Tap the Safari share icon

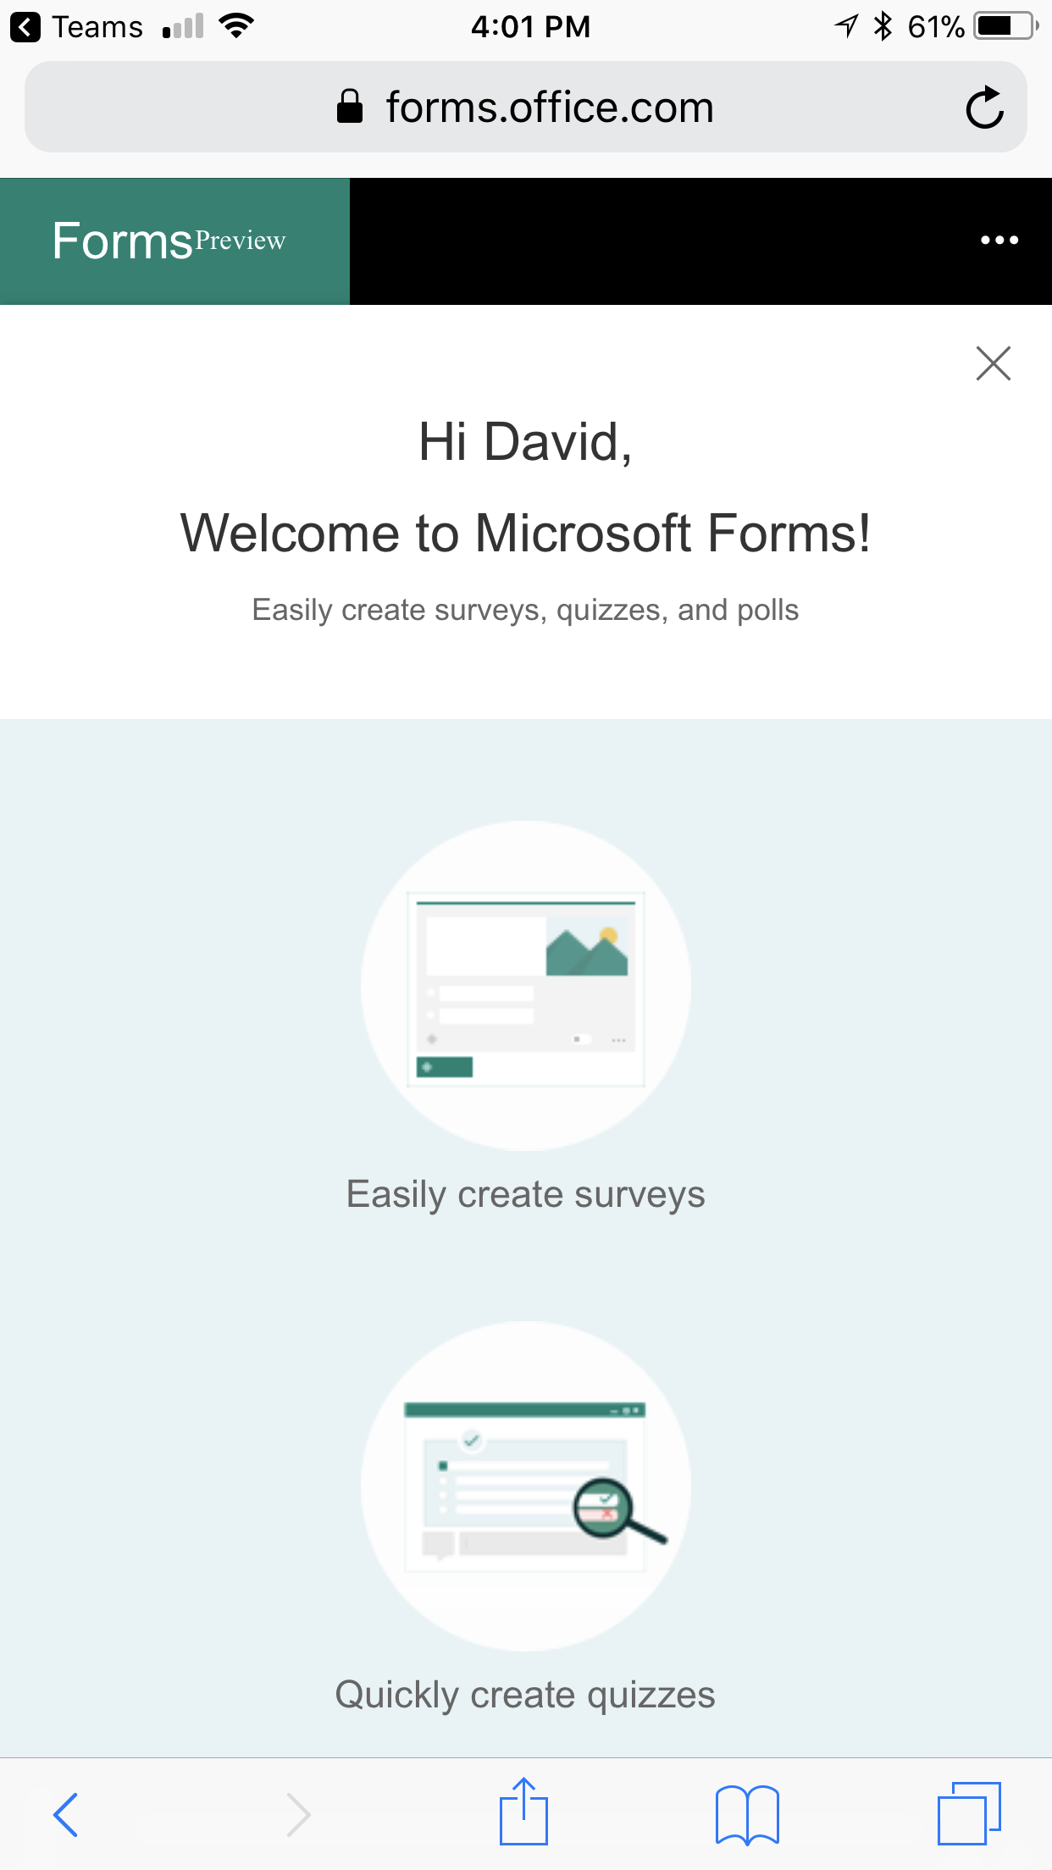(523, 1812)
